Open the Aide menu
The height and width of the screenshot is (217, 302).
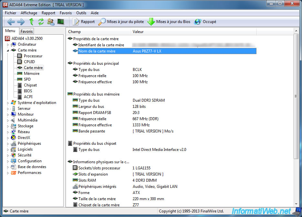pyautogui.click(x=95, y=13)
